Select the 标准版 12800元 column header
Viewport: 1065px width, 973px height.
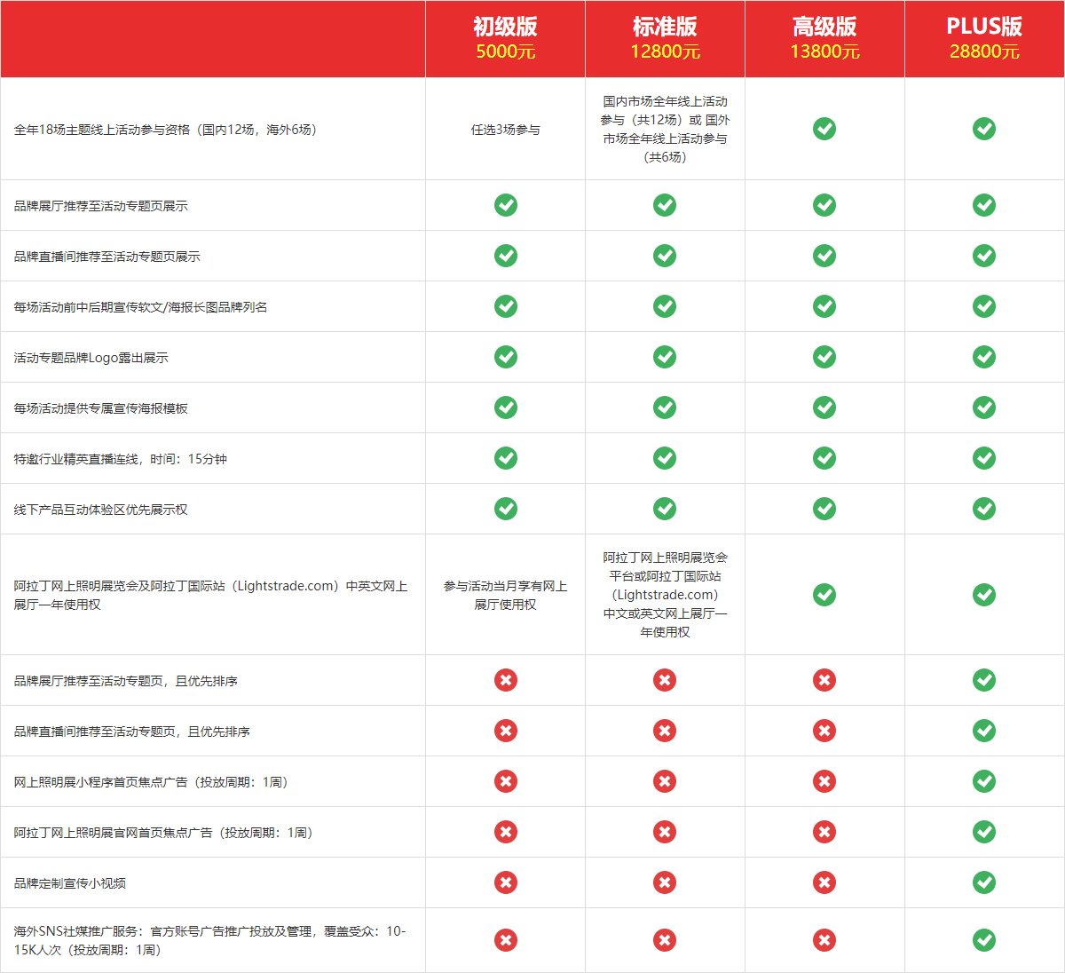tap(665, 39)
